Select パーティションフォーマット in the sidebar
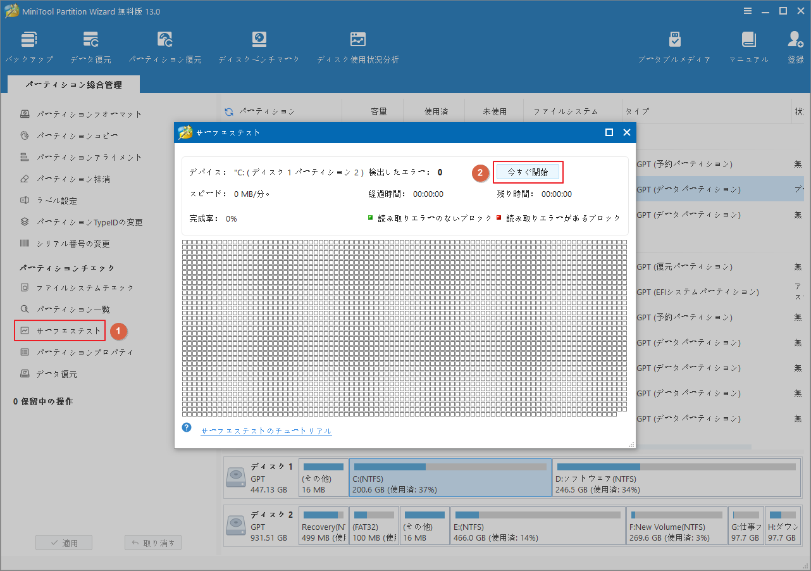This screenshot has height=571, width=811. [81, 115]
